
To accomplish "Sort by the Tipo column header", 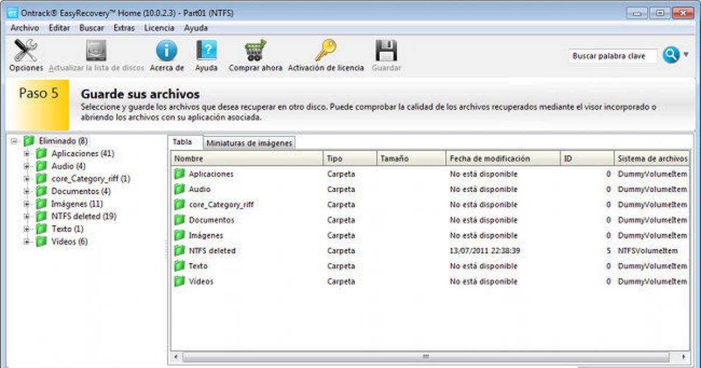I will pyautogui.click(x=350, y=158).
